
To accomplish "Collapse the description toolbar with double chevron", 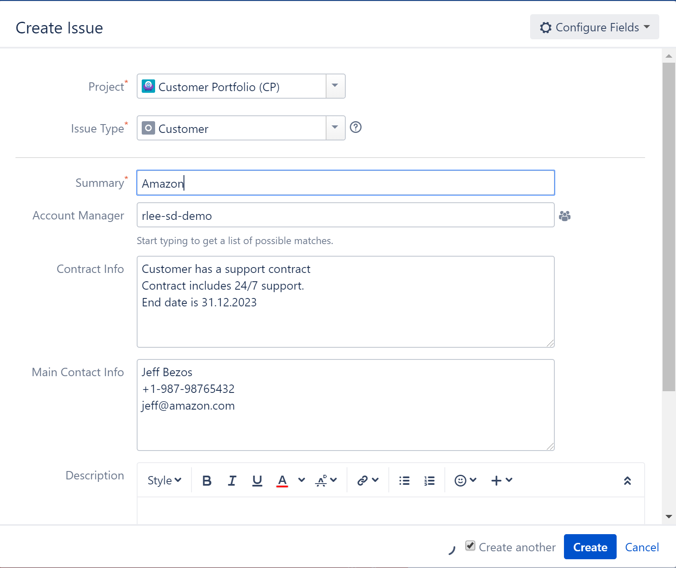I will point(627,481).
